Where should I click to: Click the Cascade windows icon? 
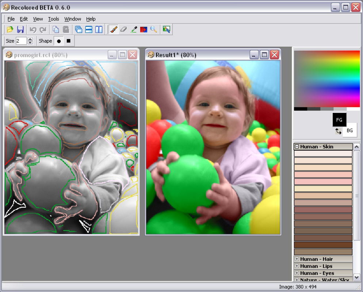point(79,30)
